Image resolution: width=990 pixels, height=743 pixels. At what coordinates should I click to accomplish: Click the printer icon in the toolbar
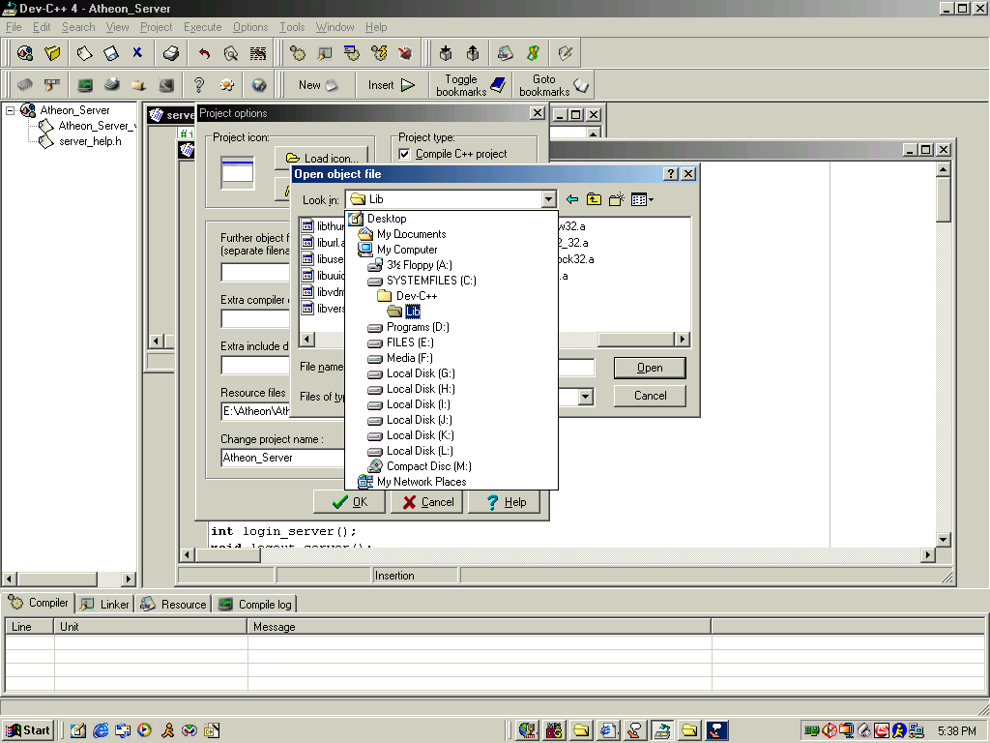[171, 53]
